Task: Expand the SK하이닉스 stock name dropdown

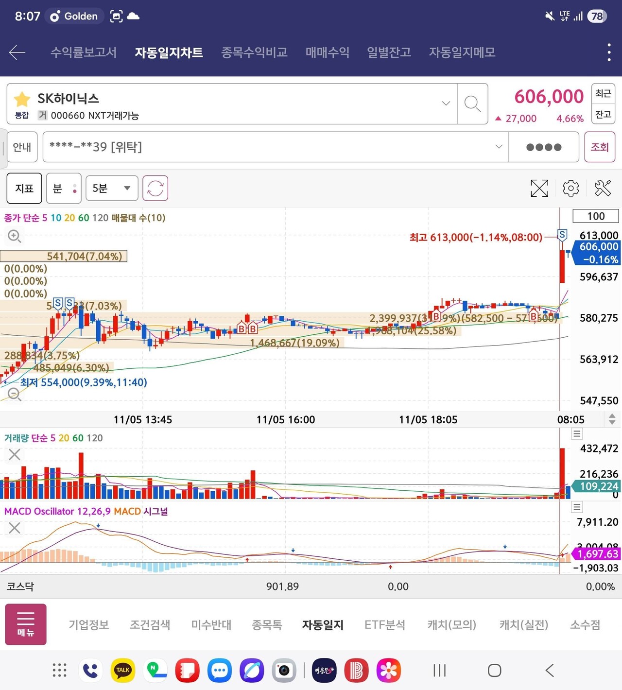Action: tap(445, 103)
